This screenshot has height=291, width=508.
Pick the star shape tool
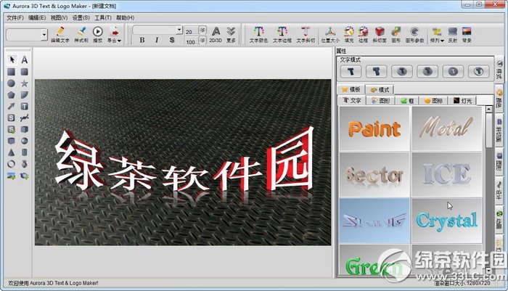(x=24, y=83)
